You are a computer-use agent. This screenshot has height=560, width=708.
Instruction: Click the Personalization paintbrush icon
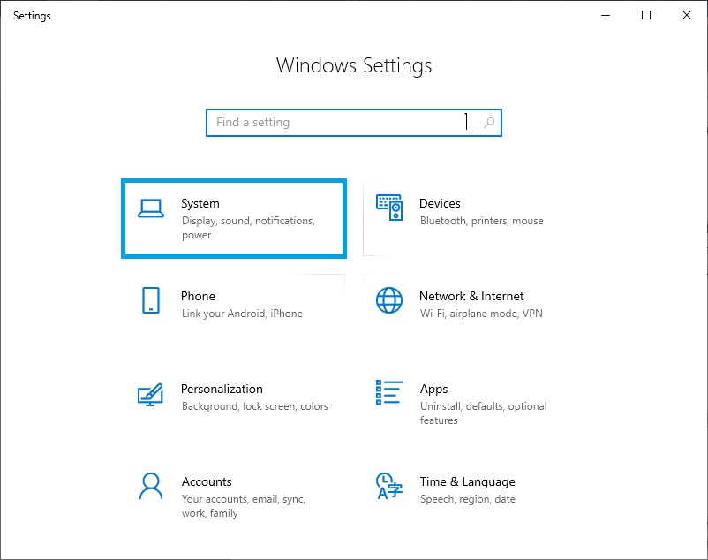[150, 394]
